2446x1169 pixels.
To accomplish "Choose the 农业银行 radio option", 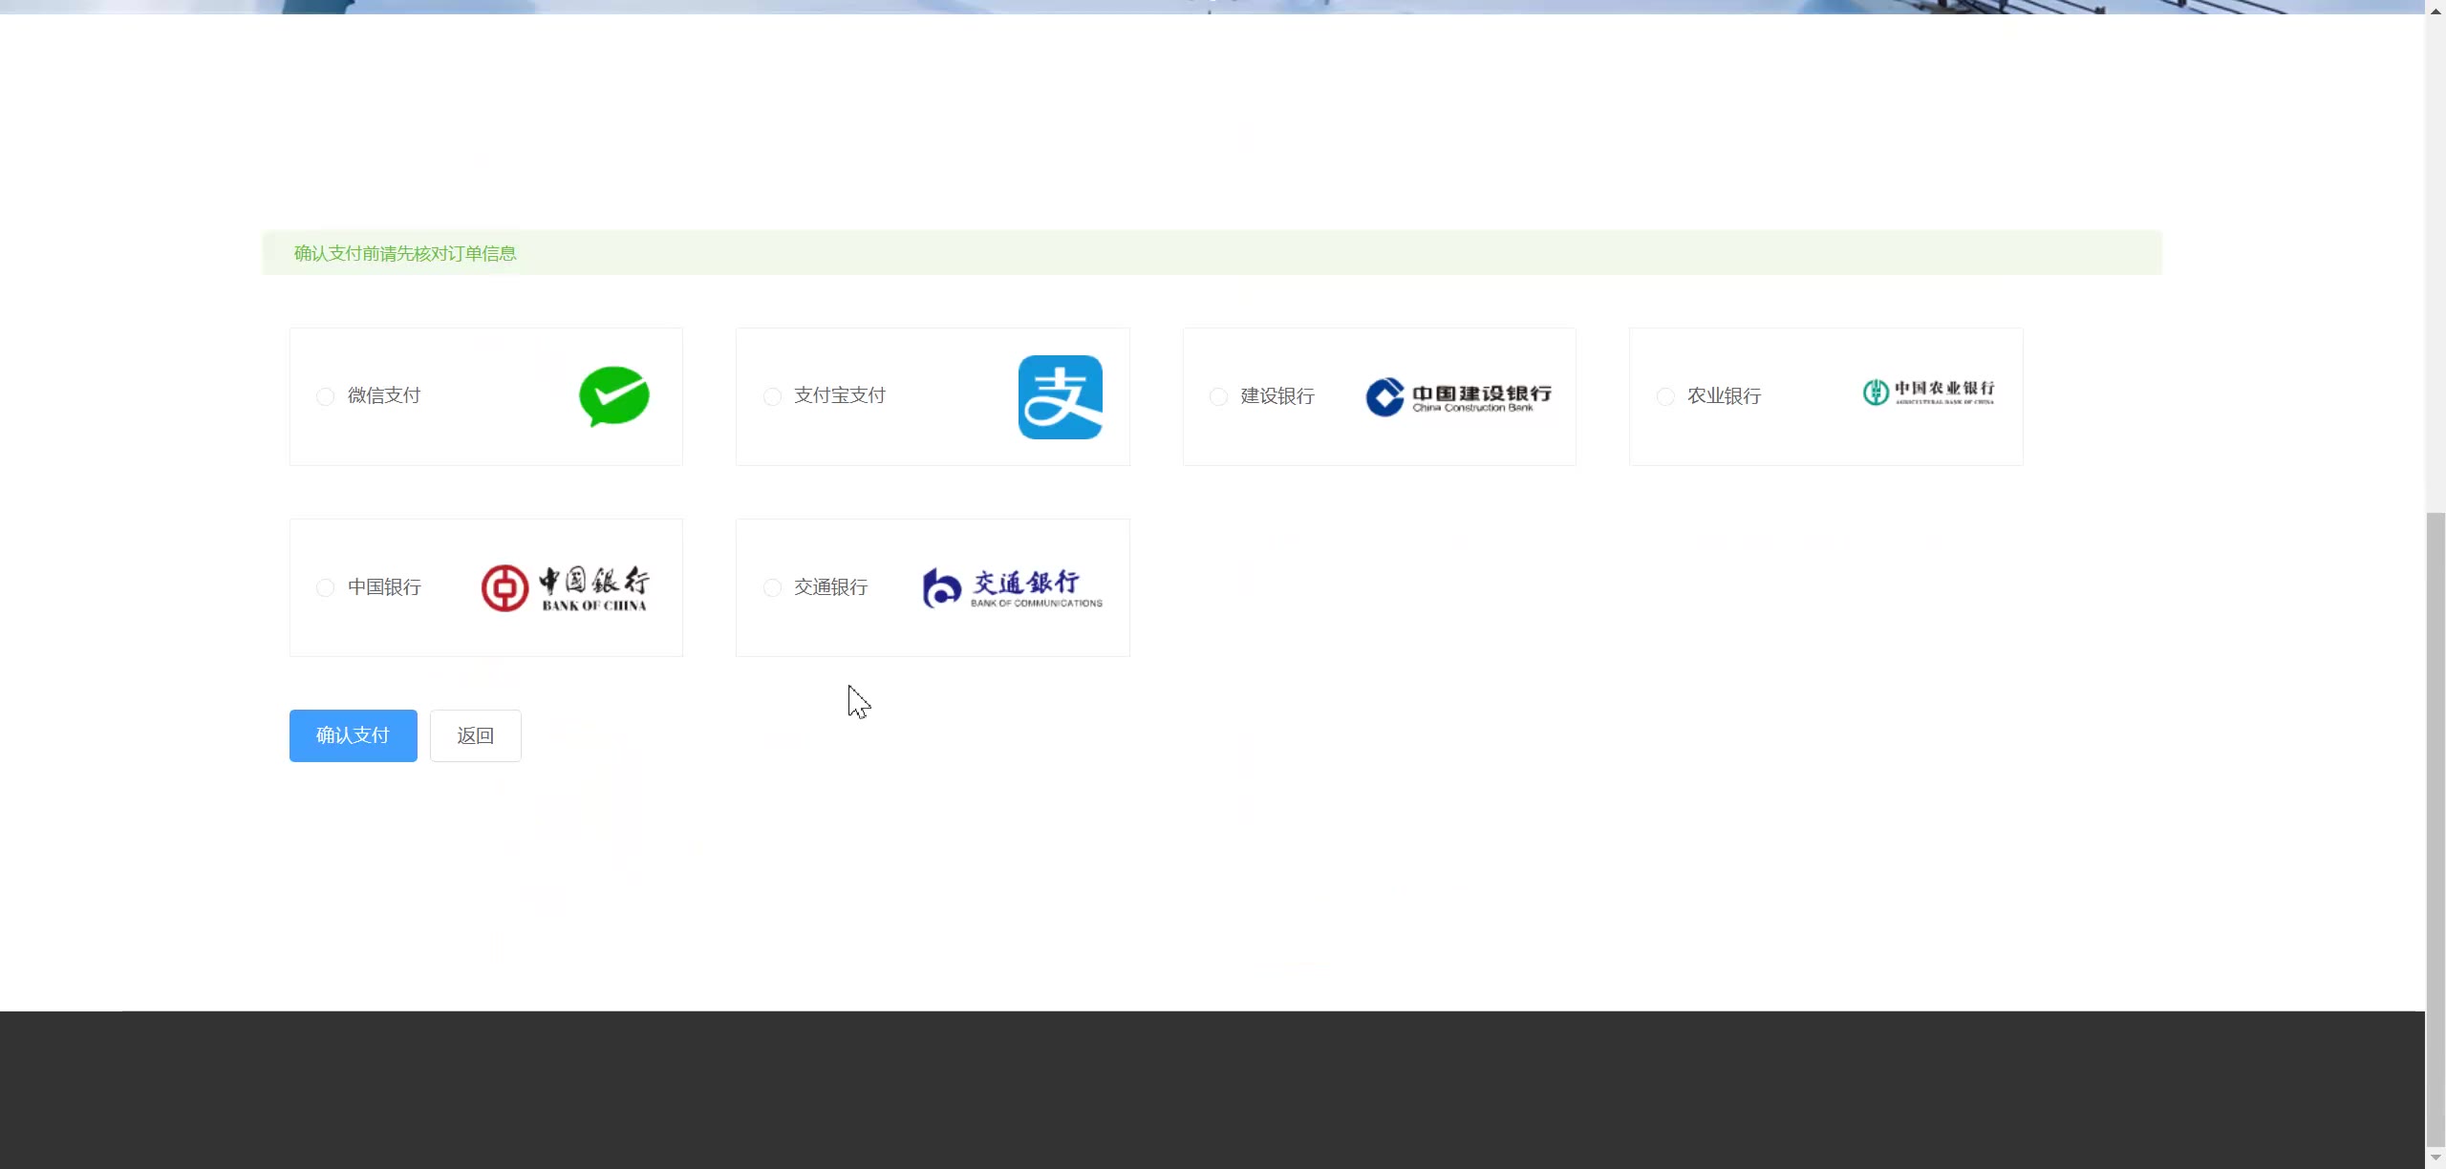I will point(1665,396).
